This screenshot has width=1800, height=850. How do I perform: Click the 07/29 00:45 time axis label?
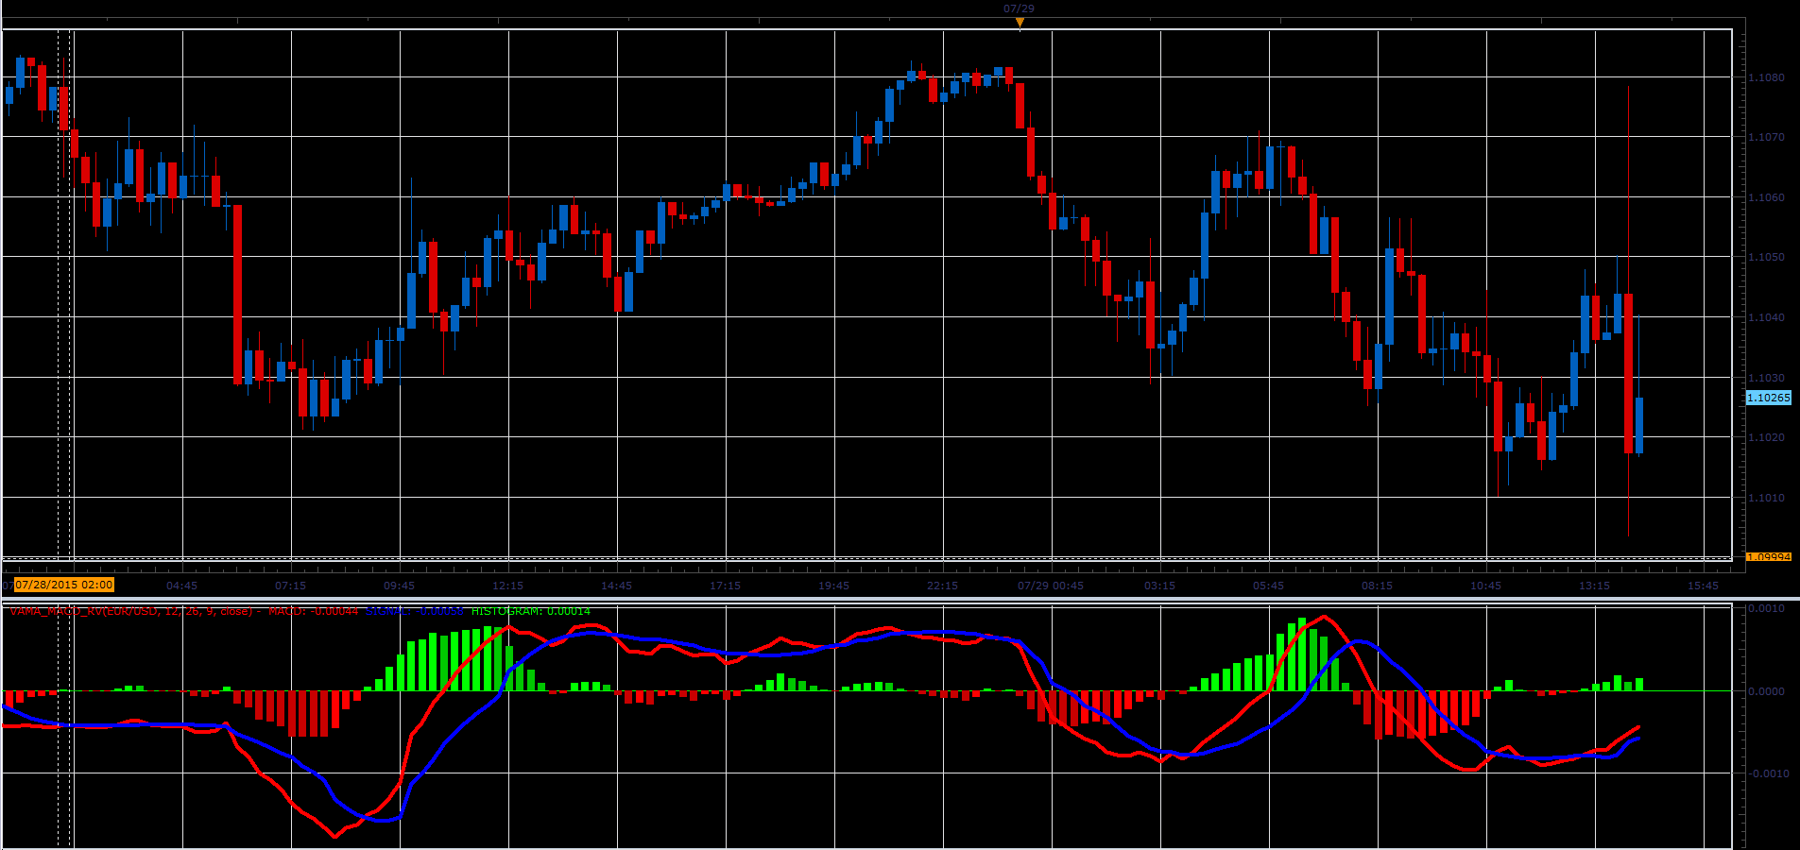[x=1051, y=586]
